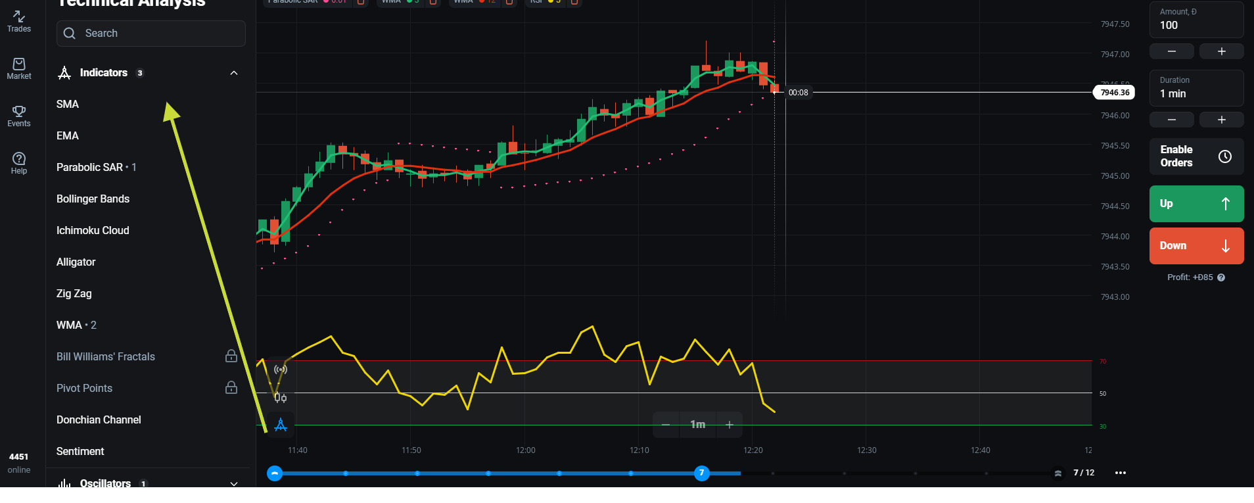Click the clock icon in Enable Orders
This screenshot has height=503, width=1254.
(x=1225, y=156)
